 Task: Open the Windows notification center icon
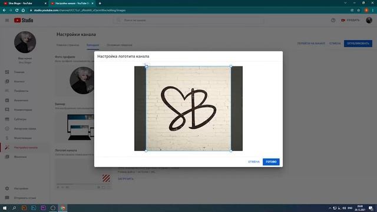click(371, 208)
